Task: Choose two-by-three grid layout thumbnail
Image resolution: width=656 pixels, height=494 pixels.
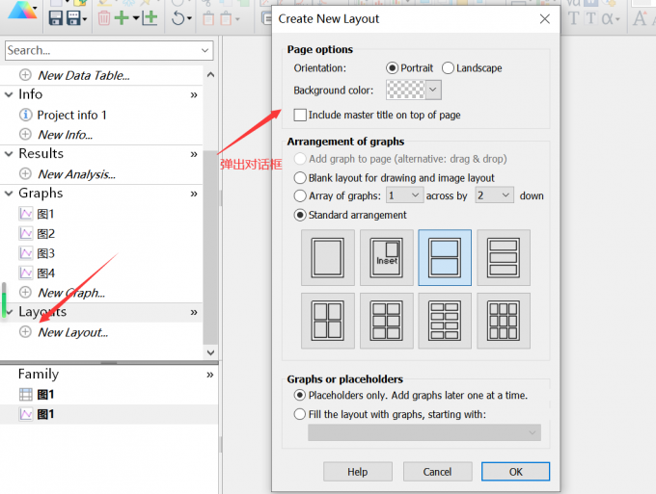Action: [x=387, y=321]
